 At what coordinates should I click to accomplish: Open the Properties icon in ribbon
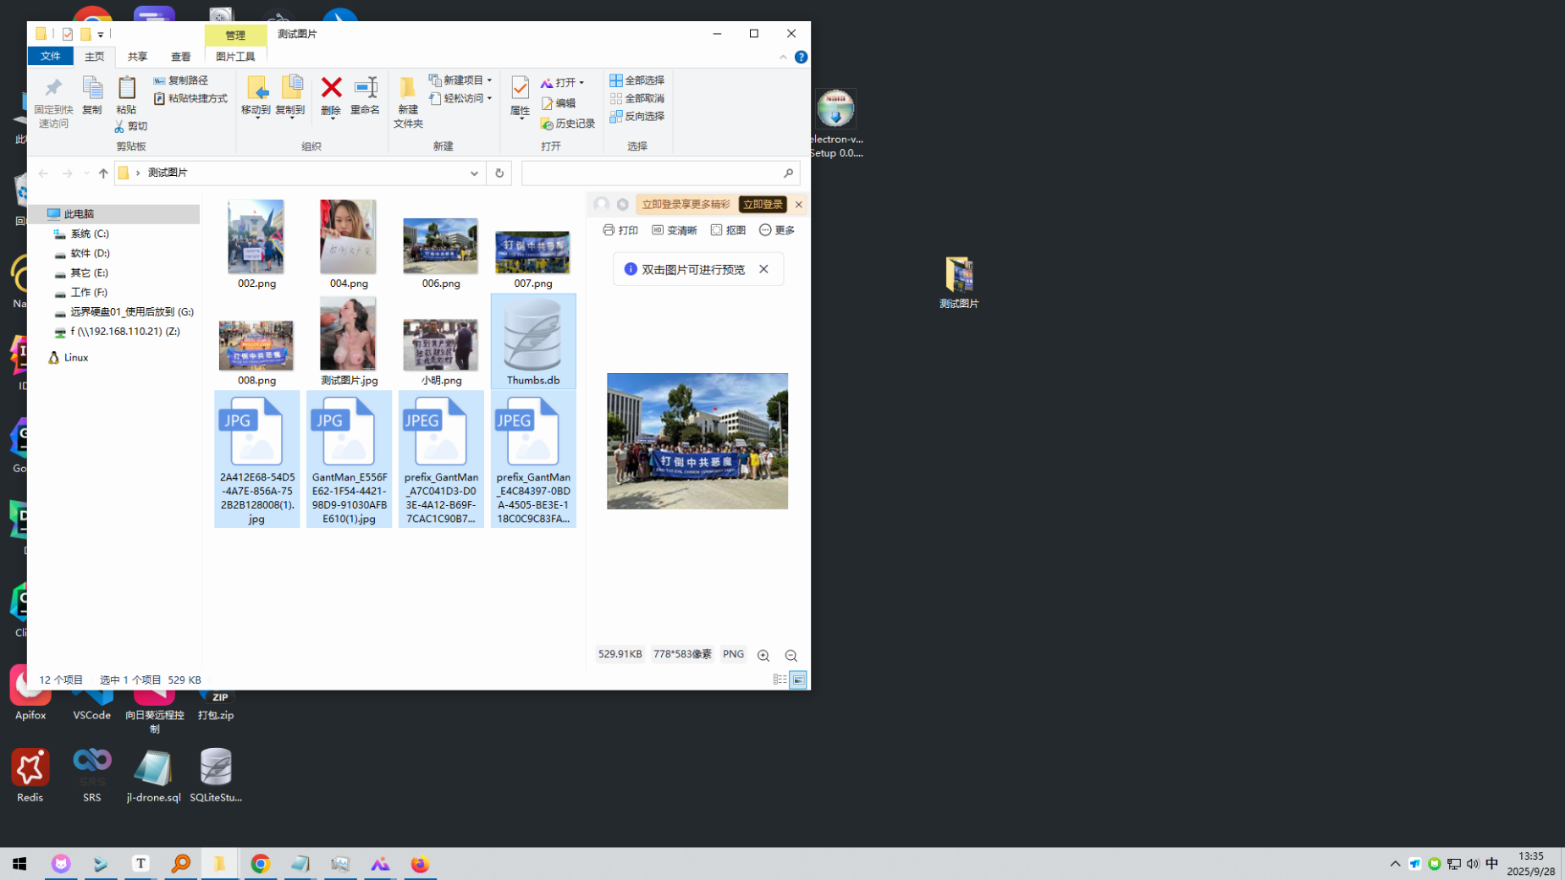(520, 89)
